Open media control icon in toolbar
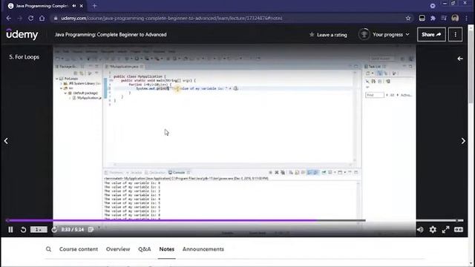Viewport: 475px width, 267px height. point(444,18)
